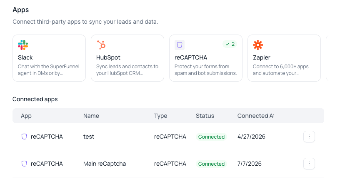The height and width of the screenshot is (189, 345).
Task: Click the Connected At column header
Action: (256, 116)
